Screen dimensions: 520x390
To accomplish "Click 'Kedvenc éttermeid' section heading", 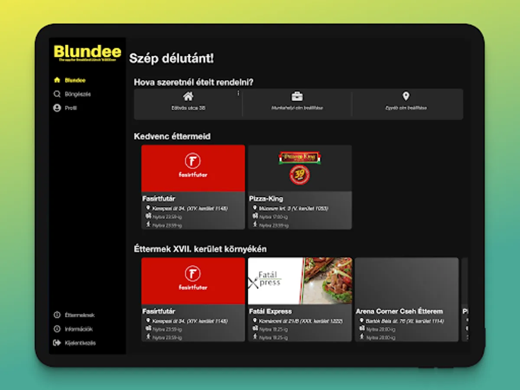I will 172,136.
